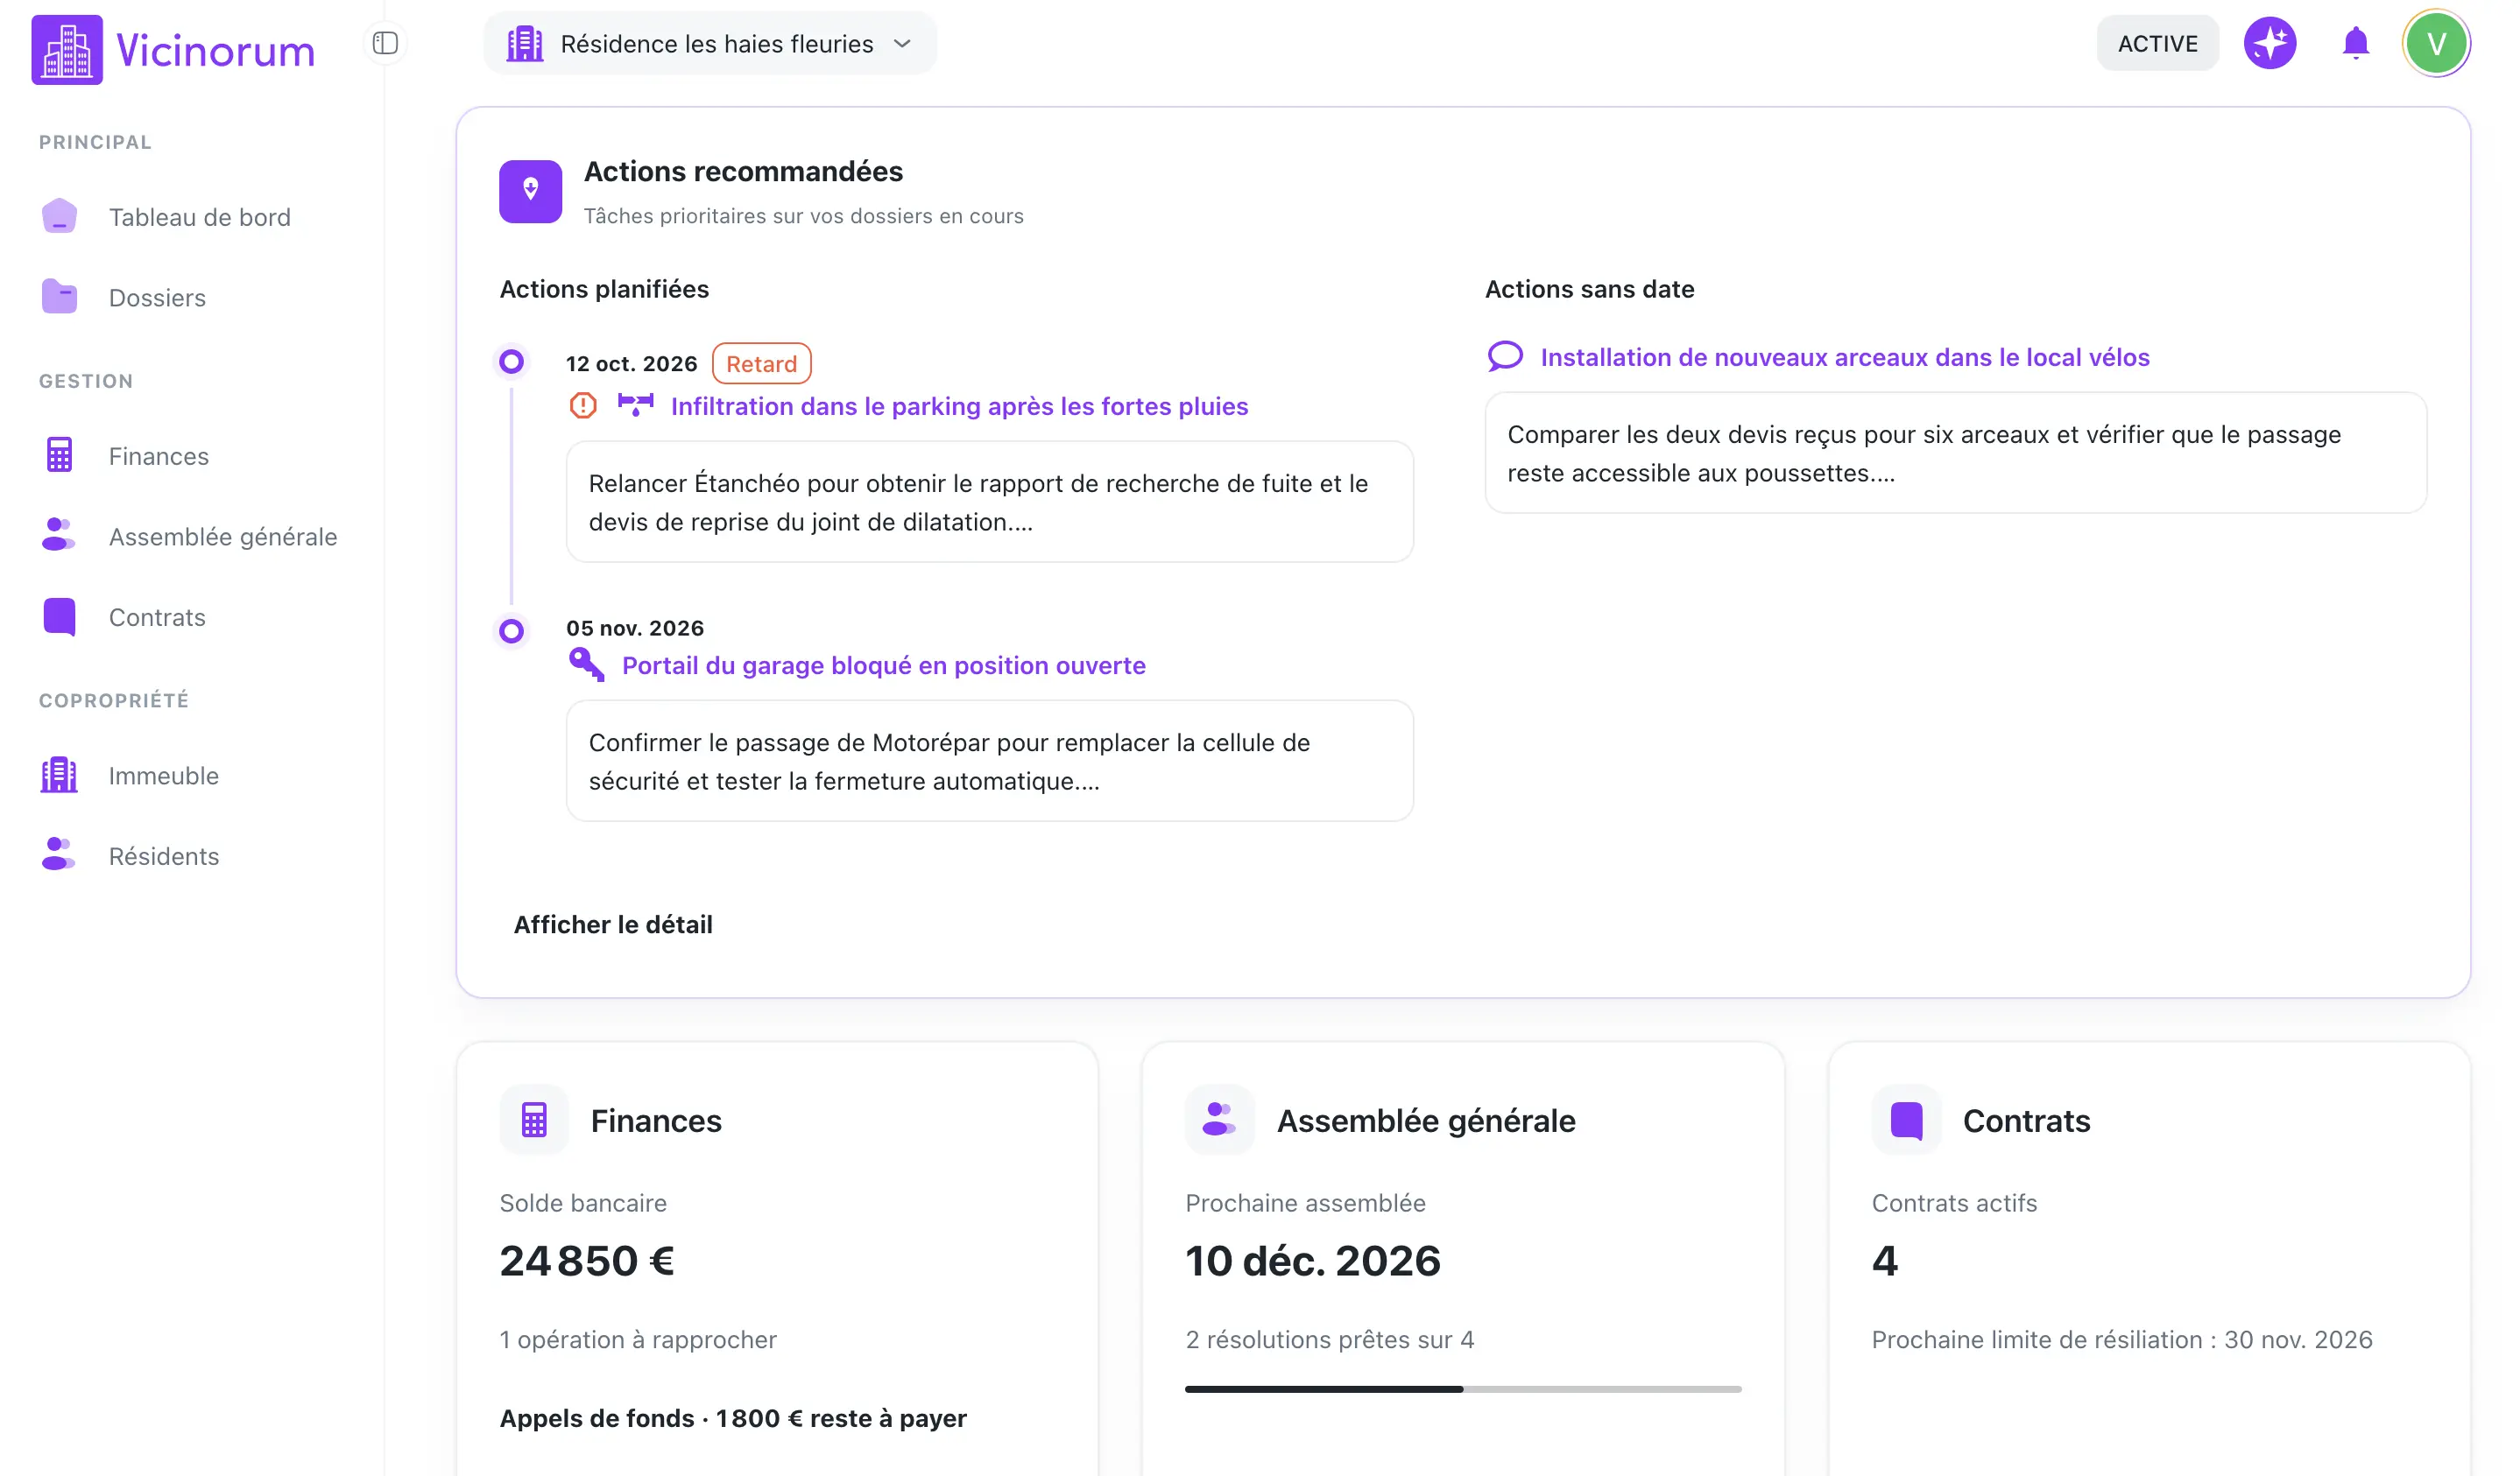The height and width of the screenshot is (1476, 2520).
Task: Click the ACTIVE status badge
Action: click(2157, 44)
